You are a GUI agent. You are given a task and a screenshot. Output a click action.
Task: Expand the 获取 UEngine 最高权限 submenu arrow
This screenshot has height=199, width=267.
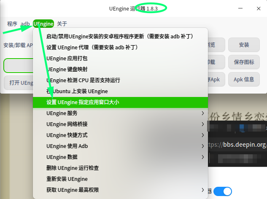tap(202, 190)
